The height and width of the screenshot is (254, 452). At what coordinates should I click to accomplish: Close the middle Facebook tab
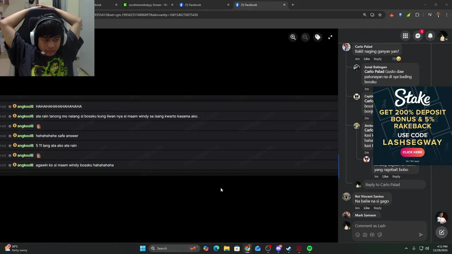coord(228,5)
